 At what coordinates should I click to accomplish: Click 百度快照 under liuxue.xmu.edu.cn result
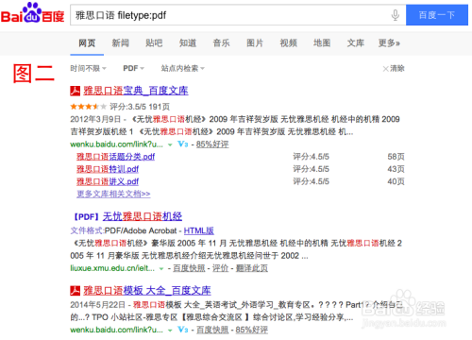[189, 268]
